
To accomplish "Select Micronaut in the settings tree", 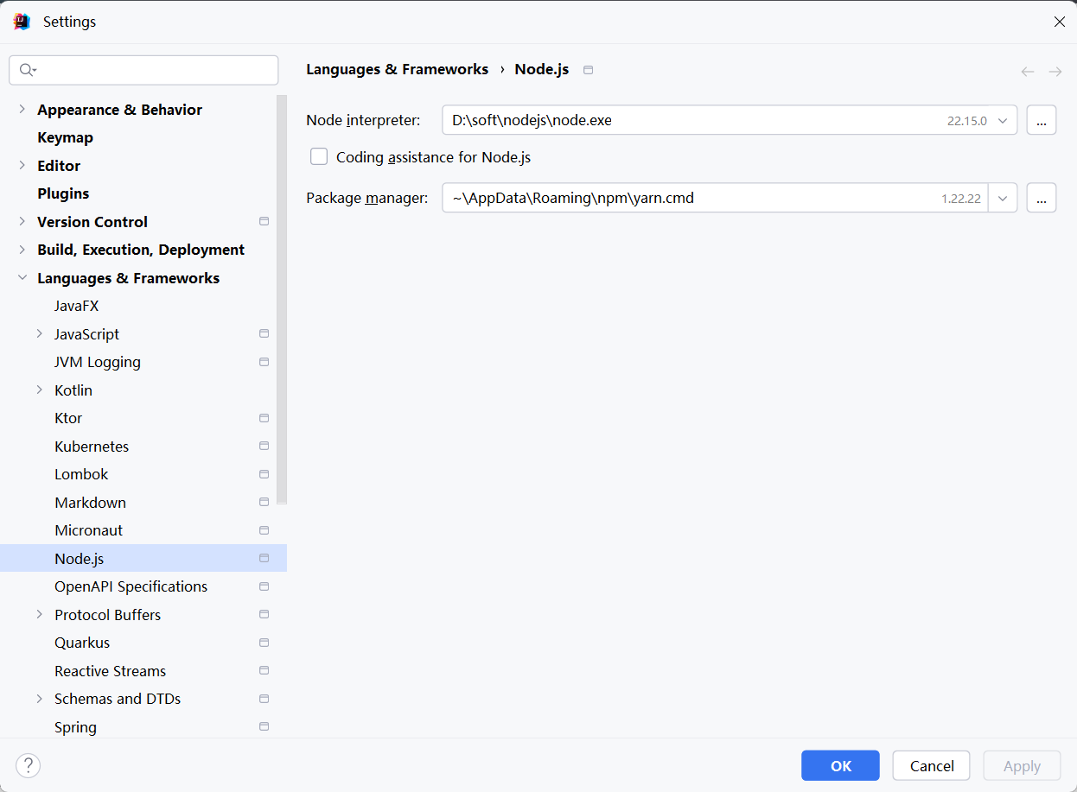I will pyautogui.click(x=88, y=530).
